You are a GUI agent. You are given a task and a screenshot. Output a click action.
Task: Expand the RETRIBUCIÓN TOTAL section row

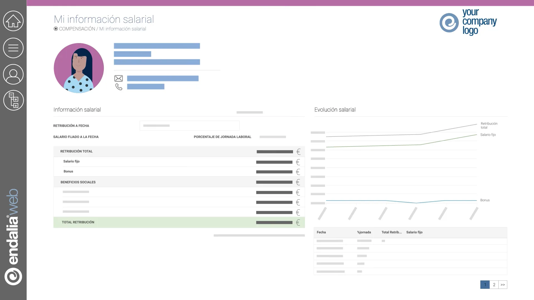(x=179, y=152)
